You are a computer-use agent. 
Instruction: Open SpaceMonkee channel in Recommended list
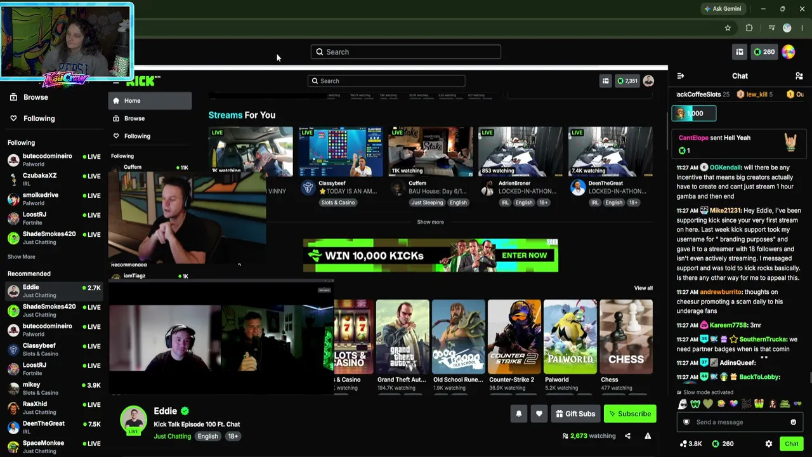[x=54, y=447]
